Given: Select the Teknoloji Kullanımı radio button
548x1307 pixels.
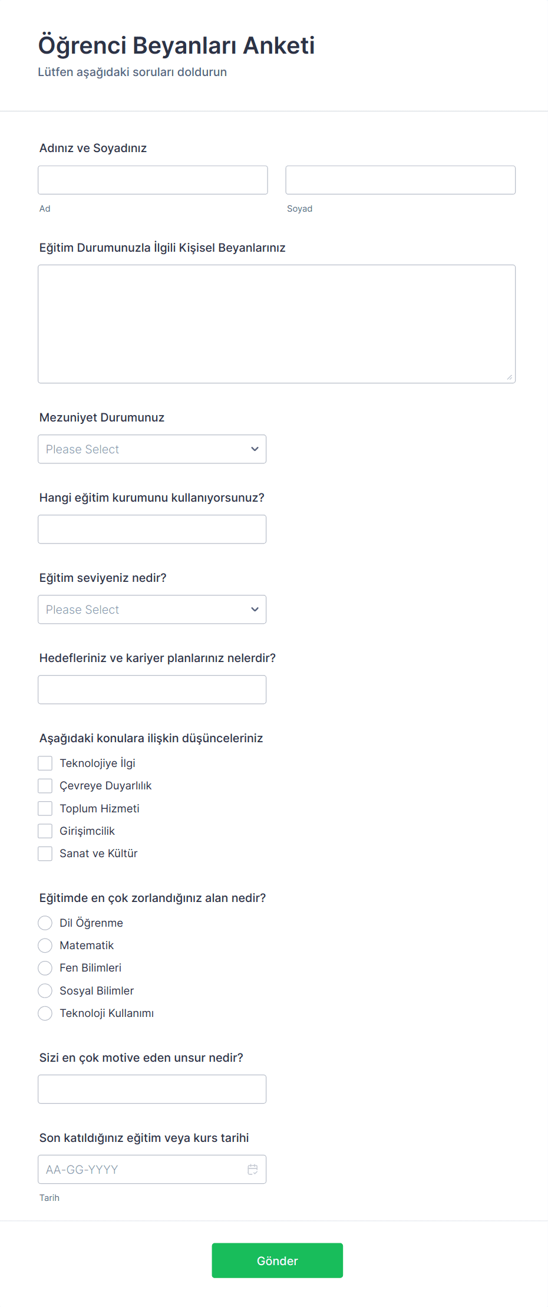Looking at the screenshot, I should coord(45,1013).
